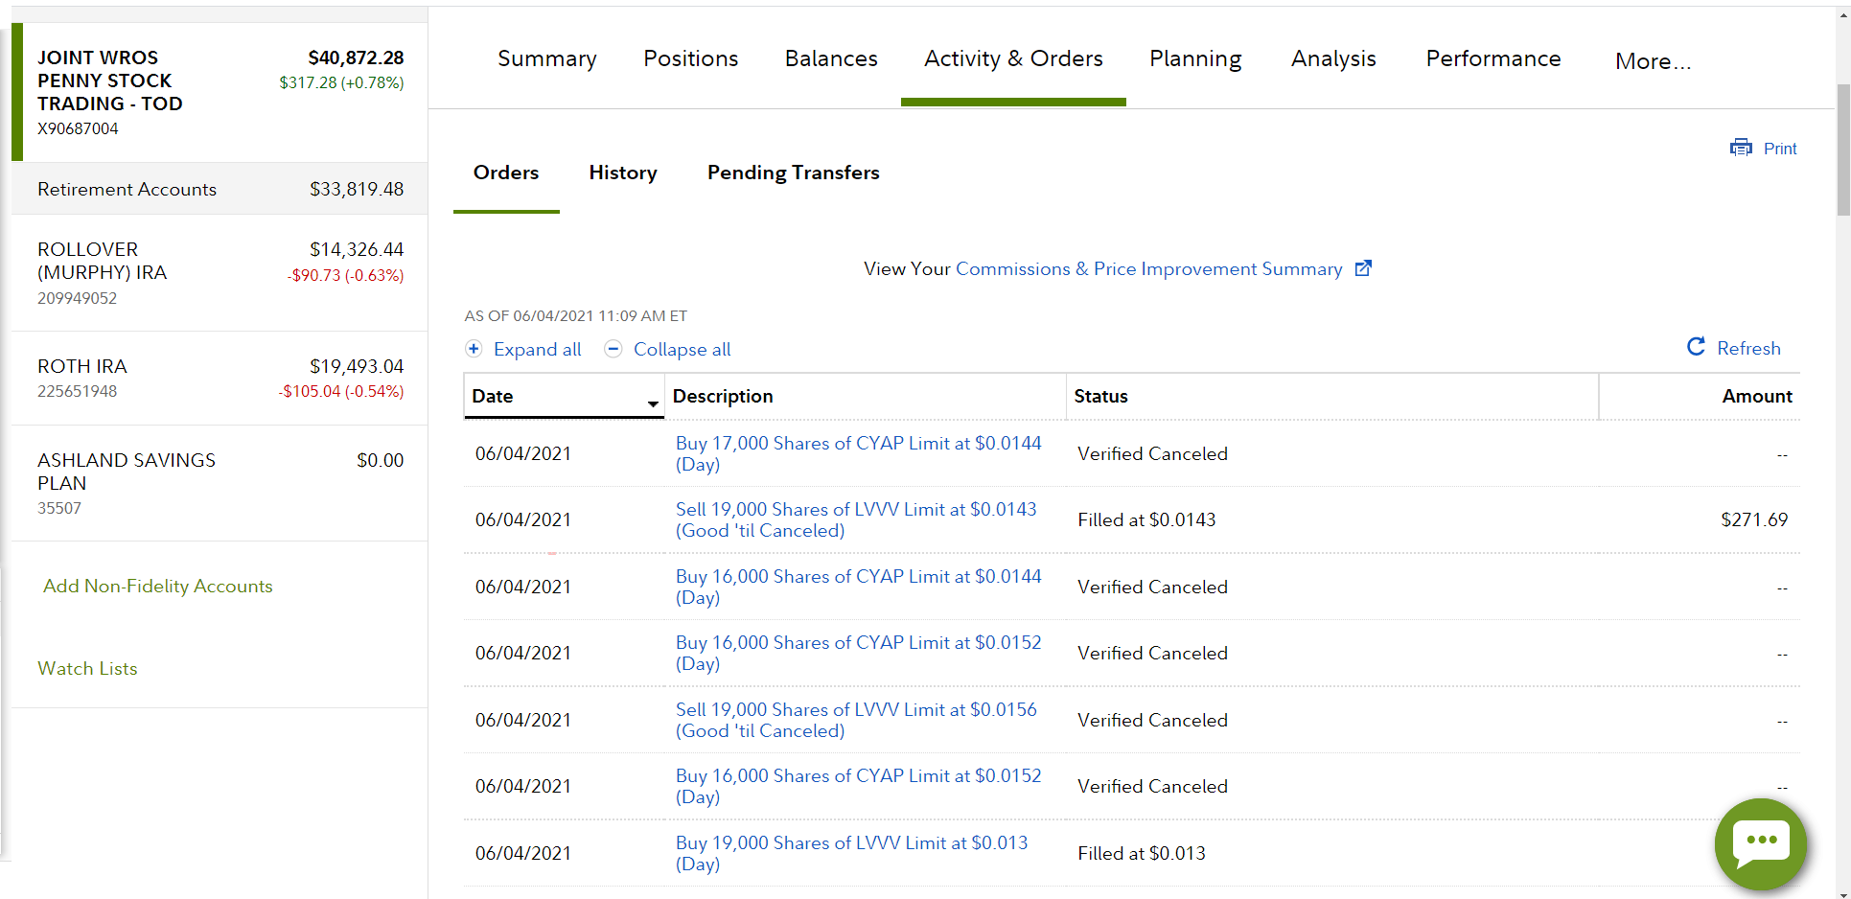Click the plus icon for Expand all
The width and height of the screenshot is (1851, 899).
click(474, 349)
